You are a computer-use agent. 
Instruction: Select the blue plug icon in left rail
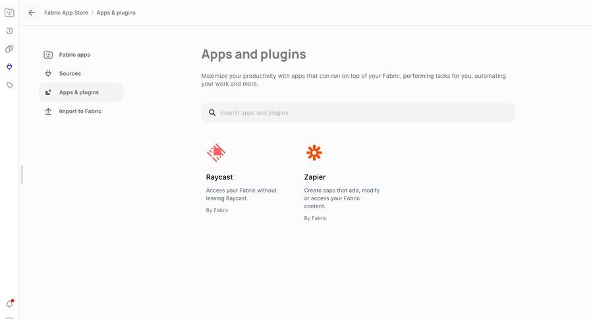pos(9,67)
